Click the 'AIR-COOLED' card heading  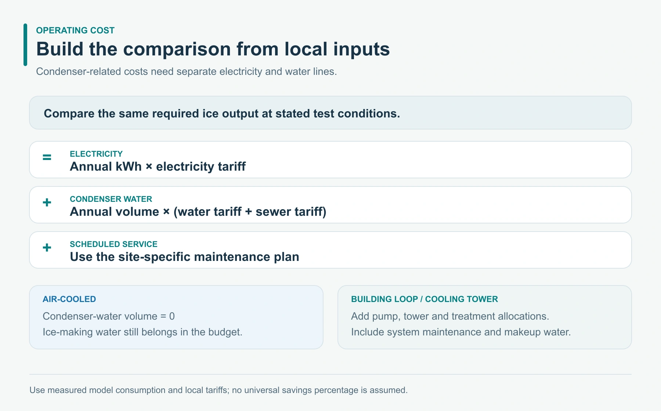click(69, 299)
